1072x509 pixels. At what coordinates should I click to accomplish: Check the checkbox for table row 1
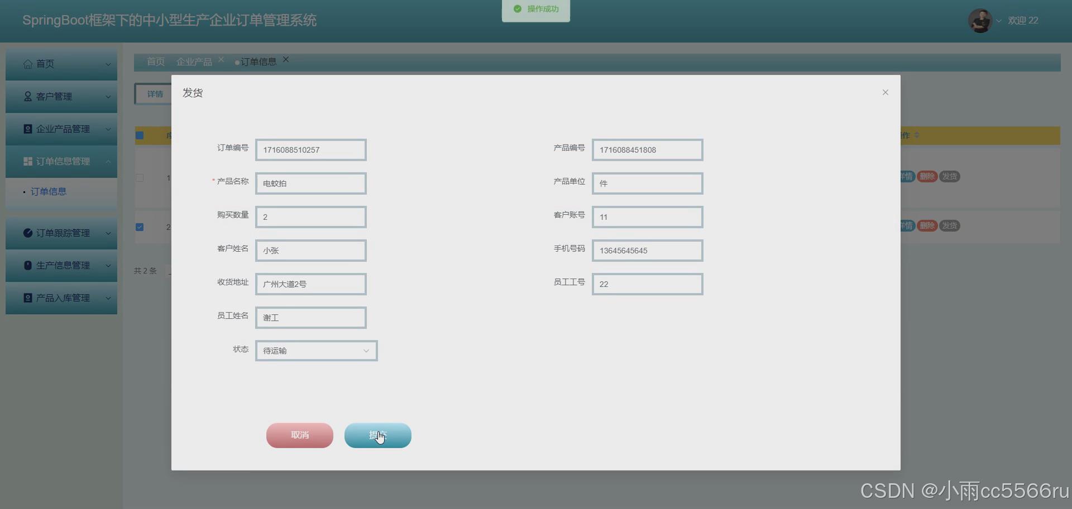(x=140, y=178)
